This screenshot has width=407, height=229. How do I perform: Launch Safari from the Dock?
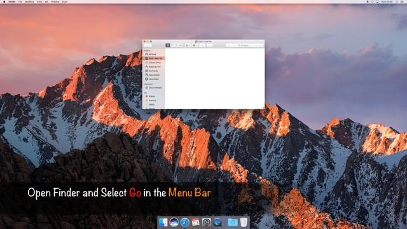pos(185,222)
